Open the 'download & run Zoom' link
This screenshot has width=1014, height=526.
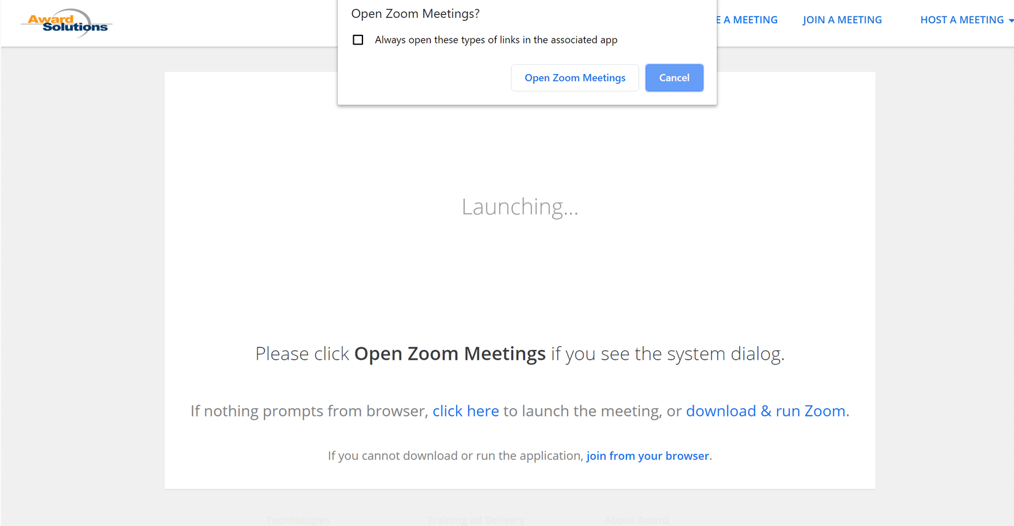click(767, 410)
